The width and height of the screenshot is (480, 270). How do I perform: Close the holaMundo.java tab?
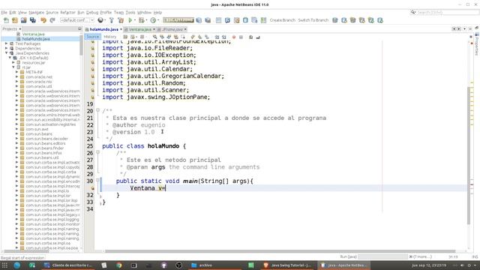(x=121, y=29)
